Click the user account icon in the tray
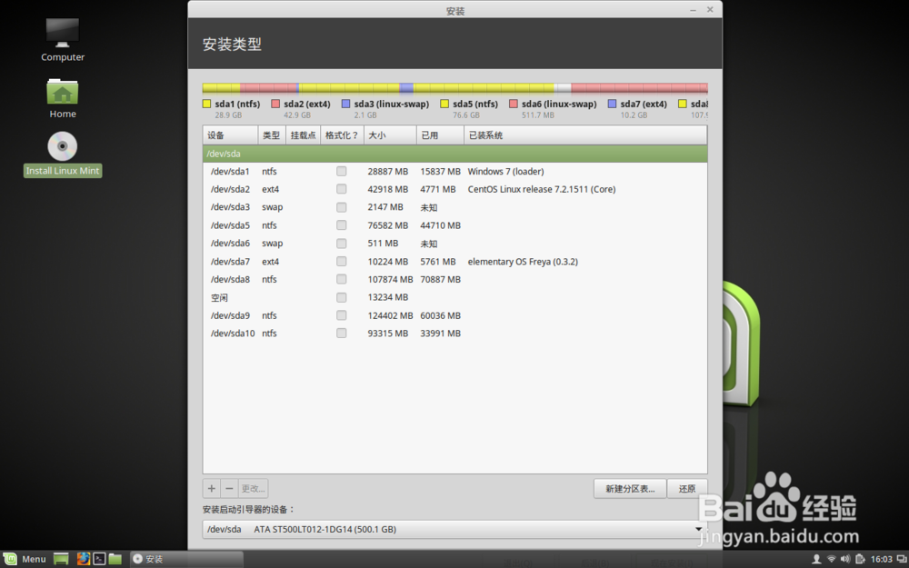This screenshot has height=568, width=909. (816, 559)
